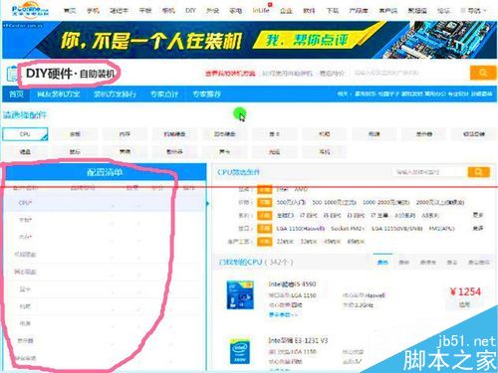This screenshot has width=498, height=373.
Task: Click the ¥1254 price text
Action: pos(465,291)
